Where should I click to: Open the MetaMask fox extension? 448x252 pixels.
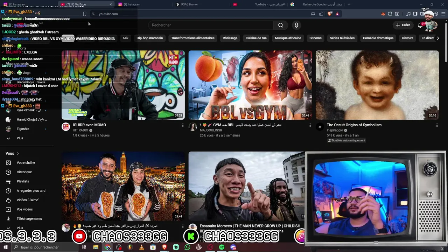(383, 14)
